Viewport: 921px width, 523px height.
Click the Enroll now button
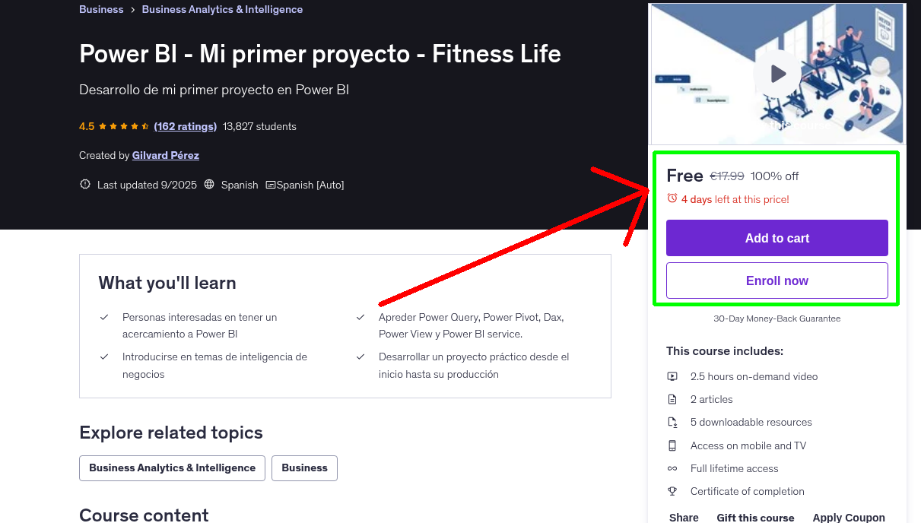776,280
